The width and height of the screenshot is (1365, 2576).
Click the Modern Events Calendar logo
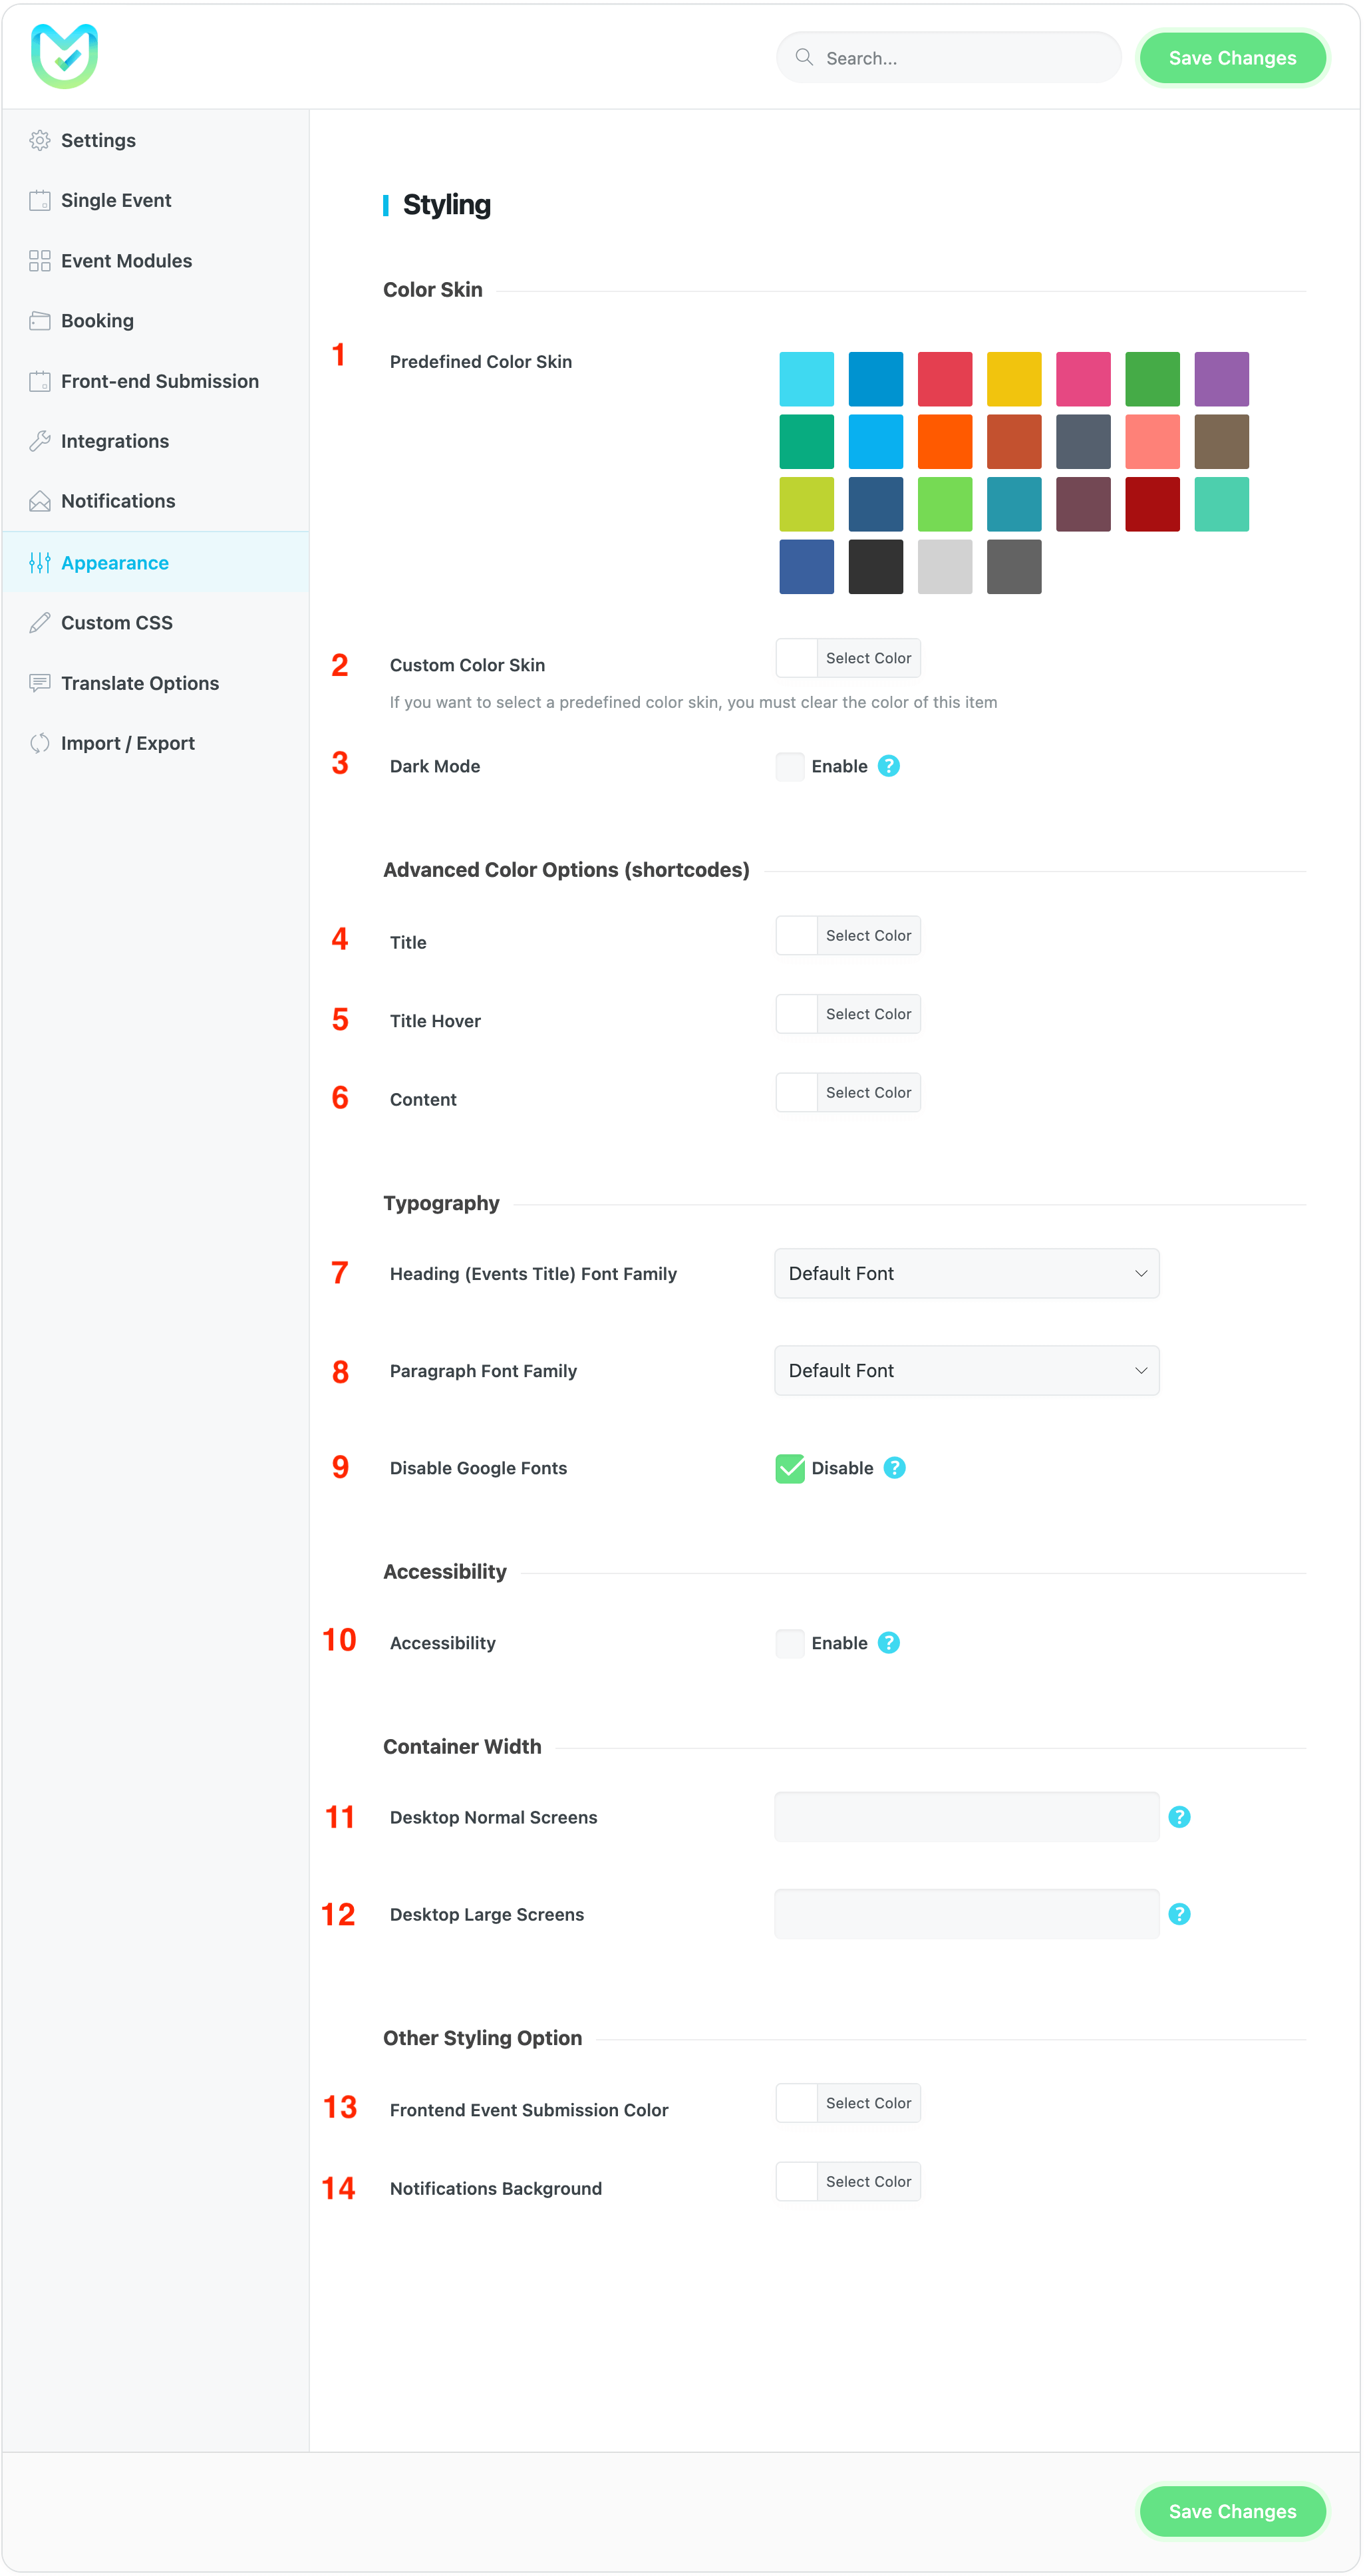[64, 56]
